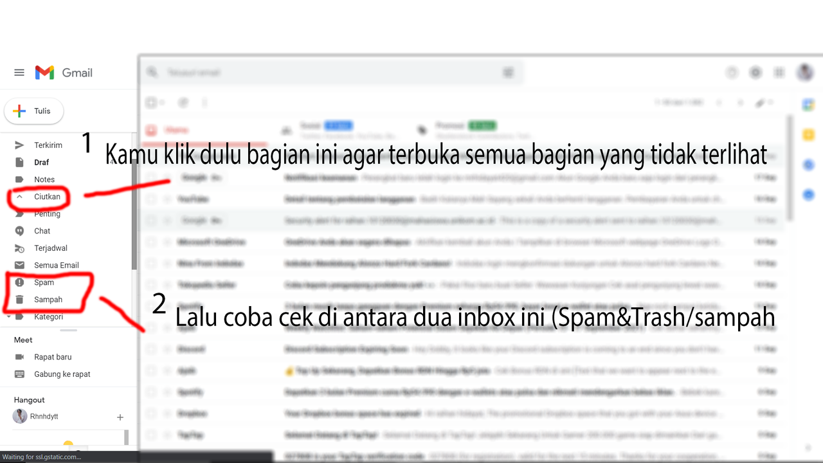The width and height of the screenshot is (823, 463).
Task: Go to older emails page arrow
Action: coord(741,102)
